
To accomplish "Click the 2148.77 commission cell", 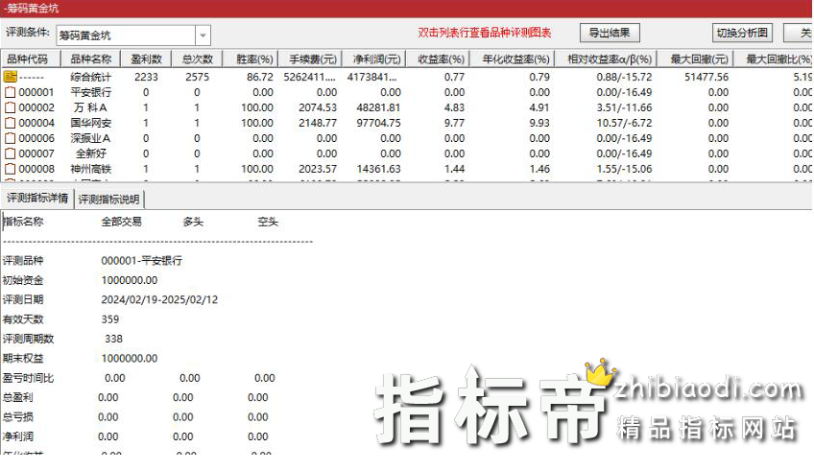I will point(318,123).
